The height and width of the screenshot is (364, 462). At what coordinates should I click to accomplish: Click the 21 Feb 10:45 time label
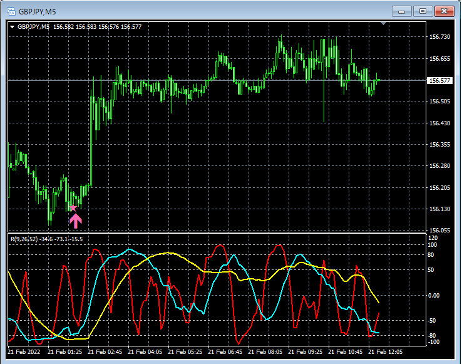pos(345,352)
